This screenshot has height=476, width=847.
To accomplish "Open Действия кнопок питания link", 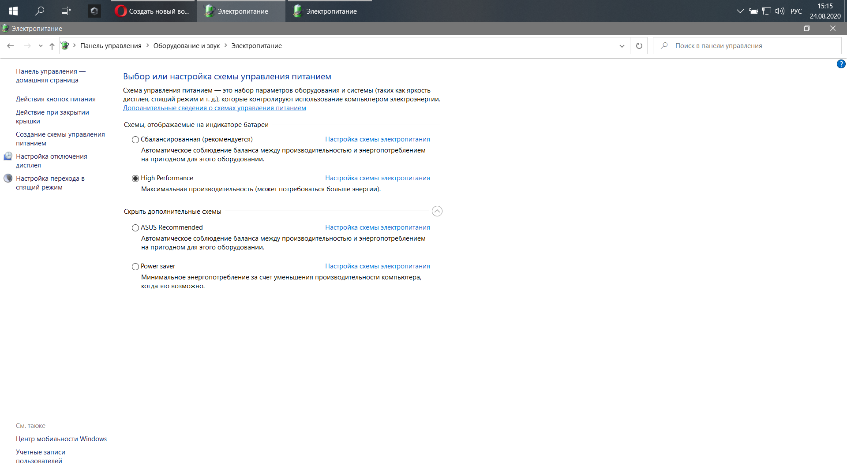I will [x=56, y=99].
